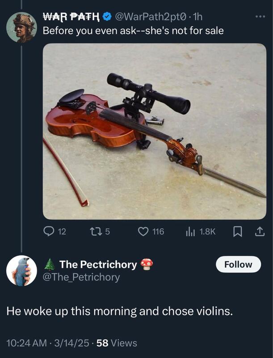Bookmark the War Path post
Image resolution: width=273 pixels, height=358 pixels.
pos(238,231)
